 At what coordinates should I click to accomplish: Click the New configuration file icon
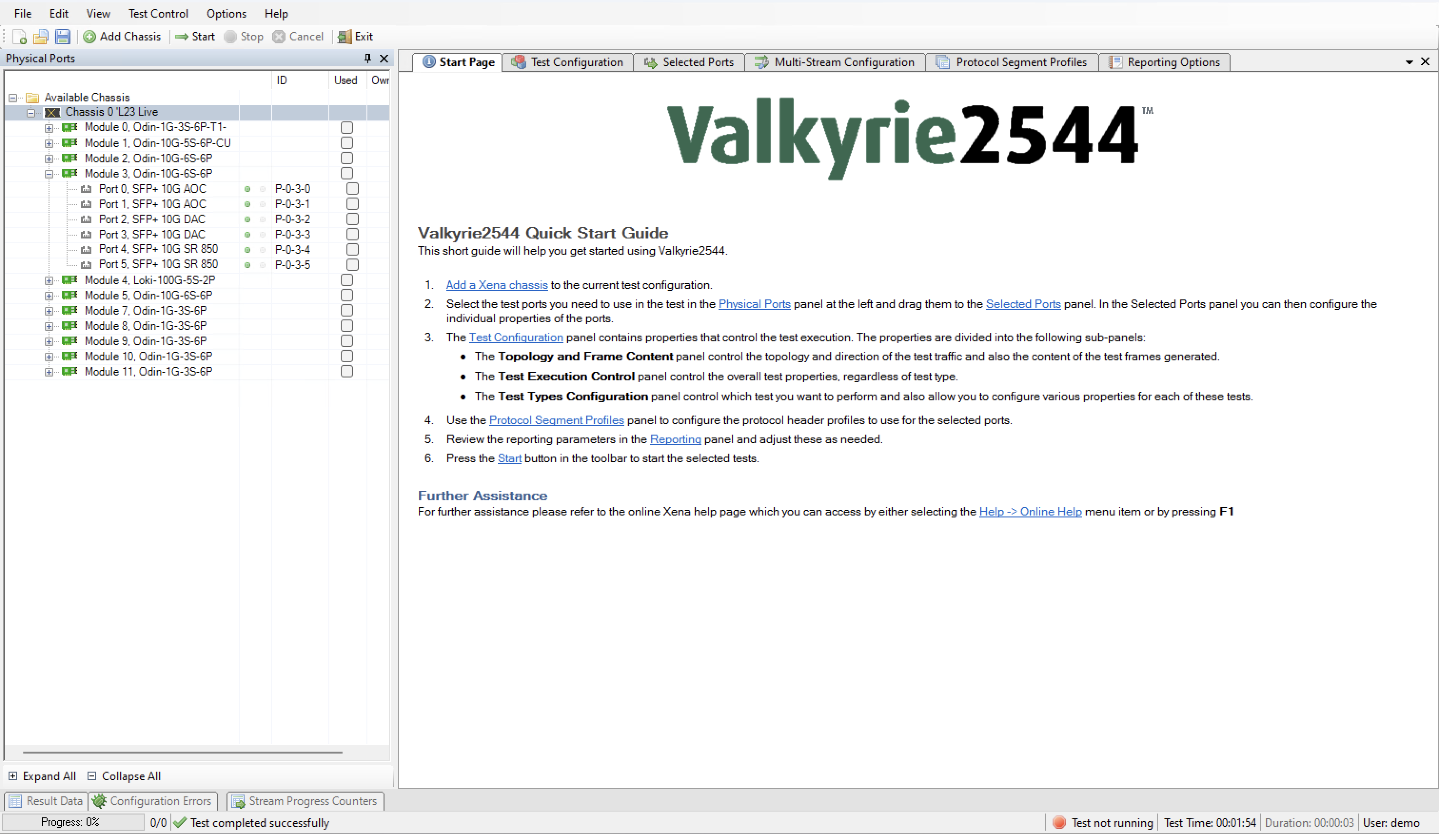[x=20, y=37]
